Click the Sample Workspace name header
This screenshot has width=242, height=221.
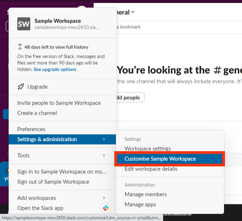pos(58,21)
